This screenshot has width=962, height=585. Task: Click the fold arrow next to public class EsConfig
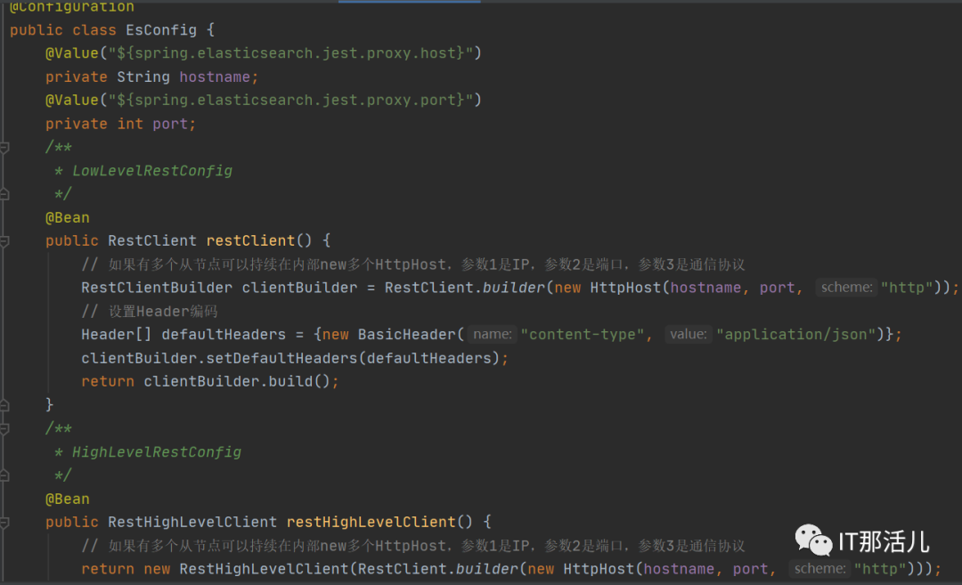[x=5, y=29]
